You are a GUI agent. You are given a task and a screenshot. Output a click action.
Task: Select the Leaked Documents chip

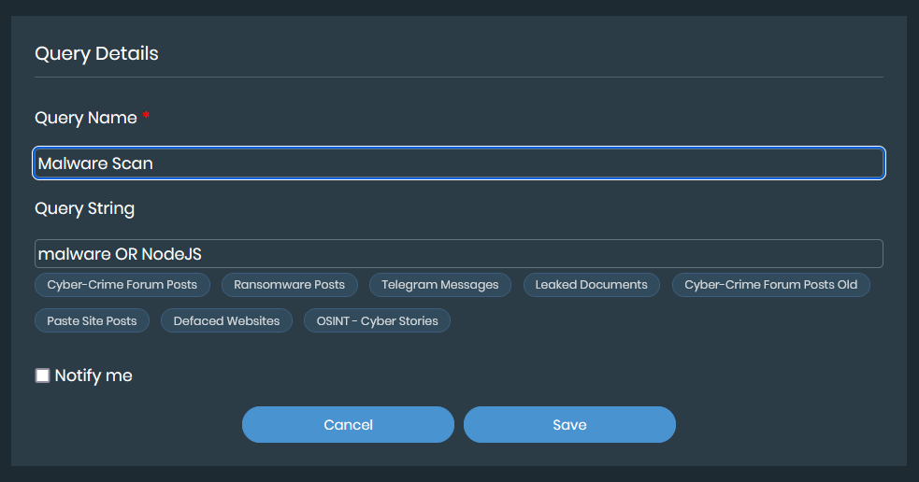(591, 285)
